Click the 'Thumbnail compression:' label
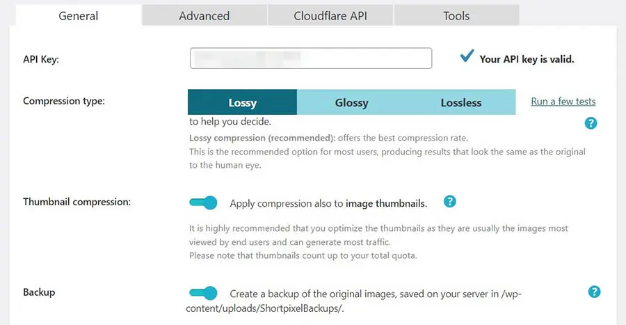This screenshot has height=325, width=626. pyautogui.click(x=77, y=202)
